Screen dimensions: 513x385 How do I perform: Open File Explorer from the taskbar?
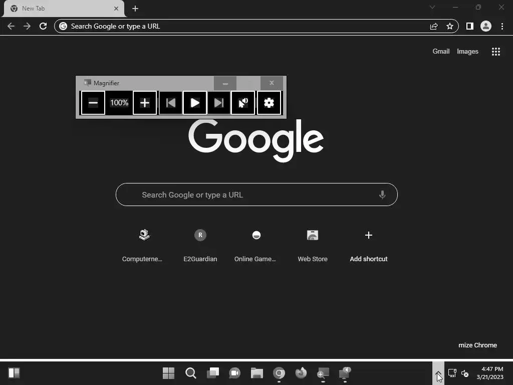pyautogui.click(x=257, y=373)
